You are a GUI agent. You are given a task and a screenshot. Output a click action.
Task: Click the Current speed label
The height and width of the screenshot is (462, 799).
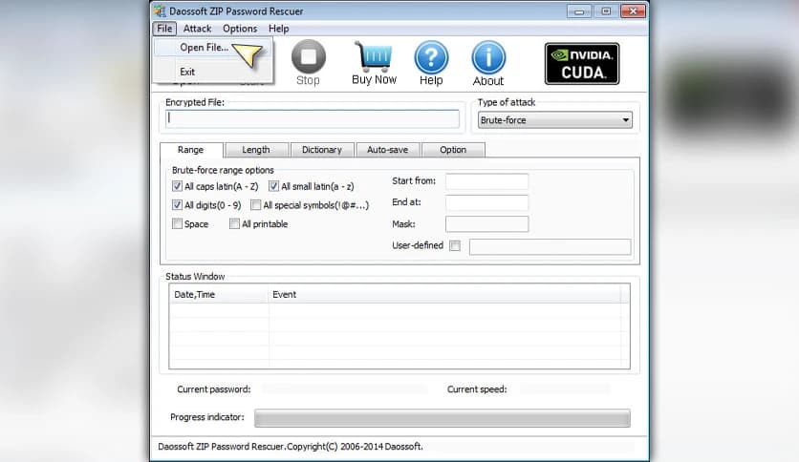point(477,389)
